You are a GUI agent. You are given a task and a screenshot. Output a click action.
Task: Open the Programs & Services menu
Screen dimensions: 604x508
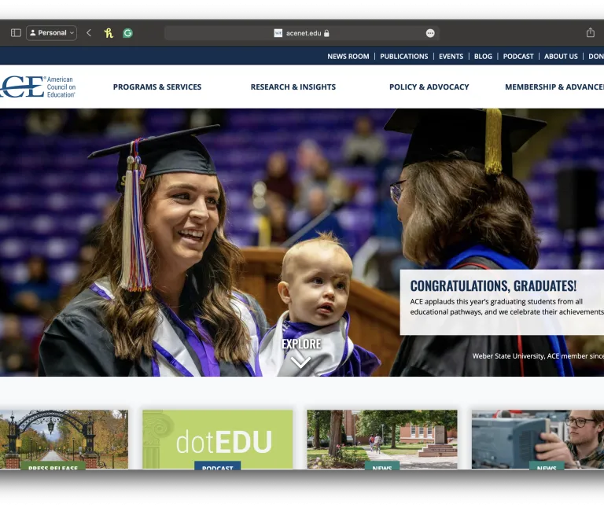click(x=157, y=87)
